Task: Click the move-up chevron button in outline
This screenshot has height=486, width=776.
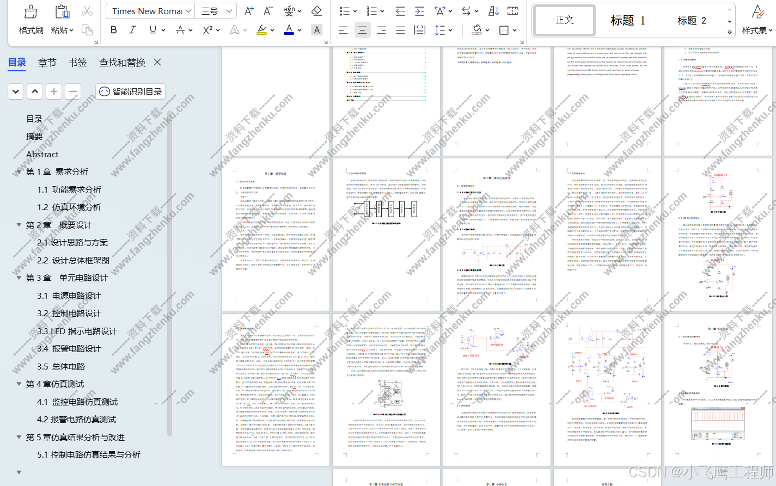Action: pos(35,91)
